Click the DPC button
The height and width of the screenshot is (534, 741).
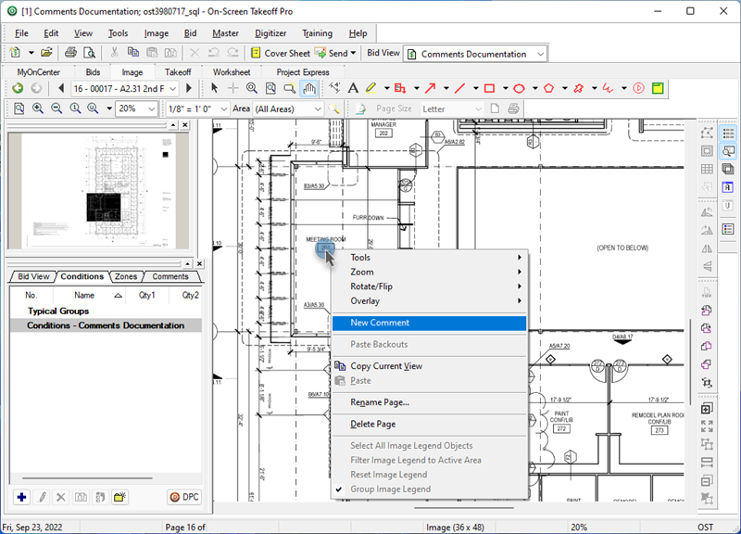(x=184, y=497)
